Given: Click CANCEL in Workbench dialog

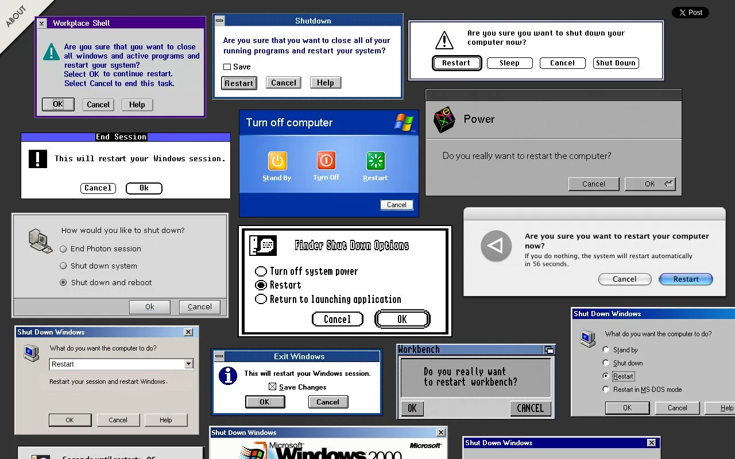Looking at the screenshot, I should [530, 409].
